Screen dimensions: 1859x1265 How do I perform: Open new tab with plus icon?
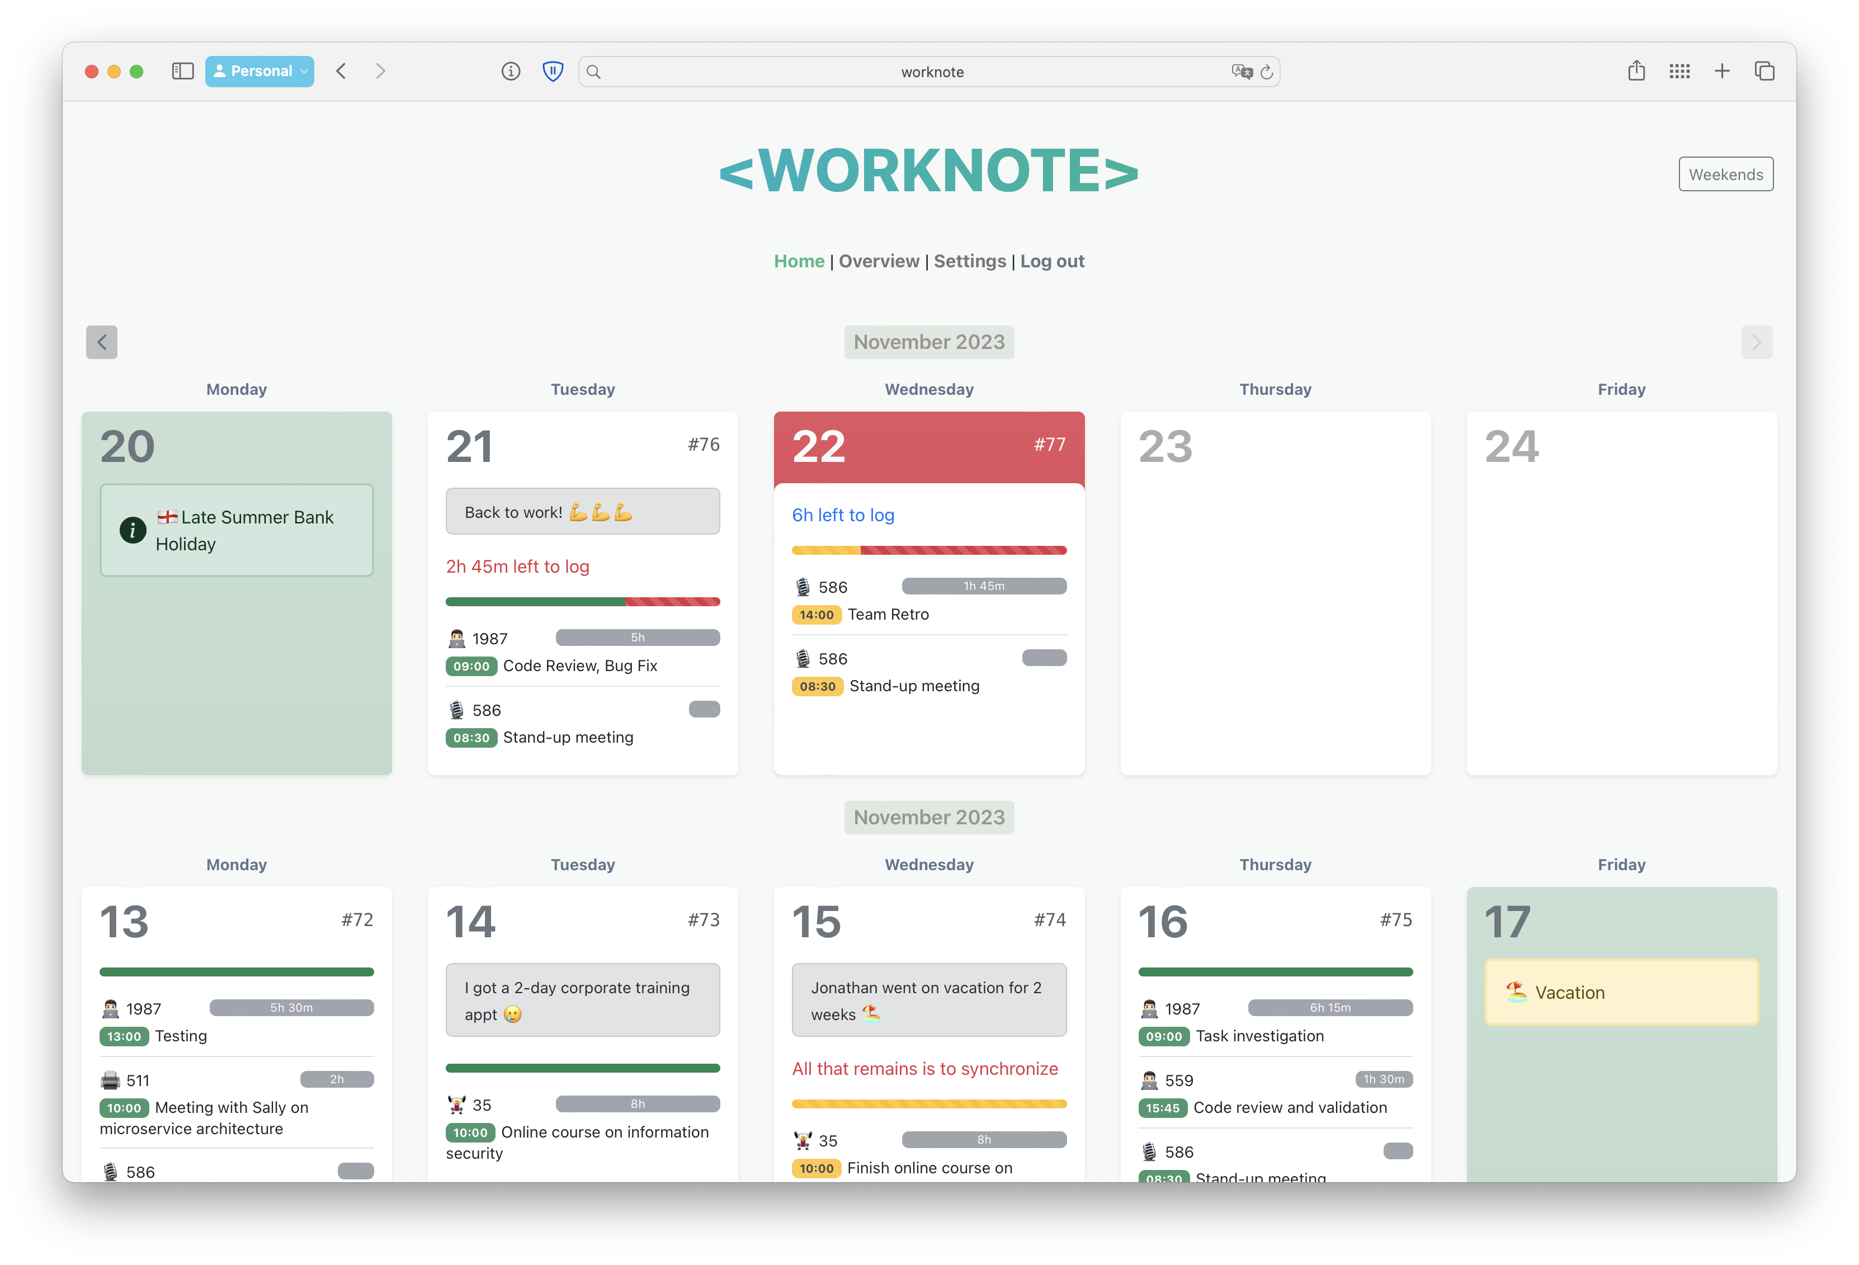coord(1721,71)
